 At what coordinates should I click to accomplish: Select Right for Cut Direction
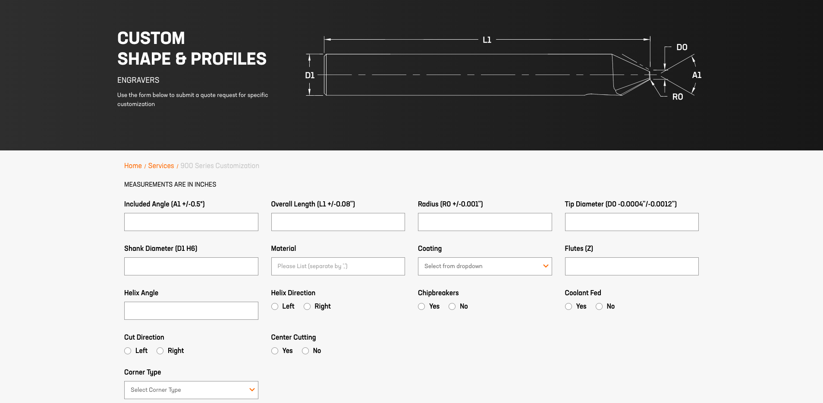pyautogui.click(x=160, y=351)
